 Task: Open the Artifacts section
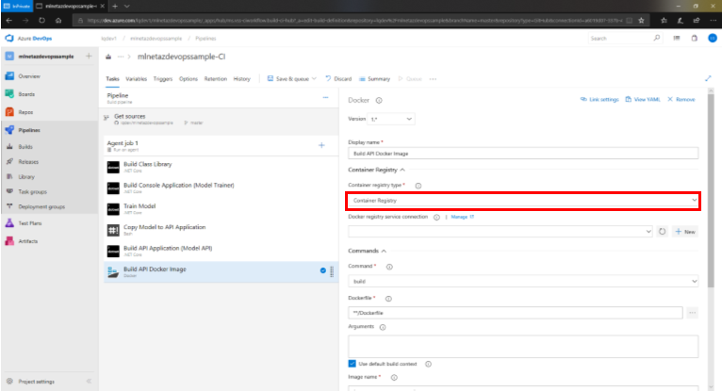click(29, 241)
